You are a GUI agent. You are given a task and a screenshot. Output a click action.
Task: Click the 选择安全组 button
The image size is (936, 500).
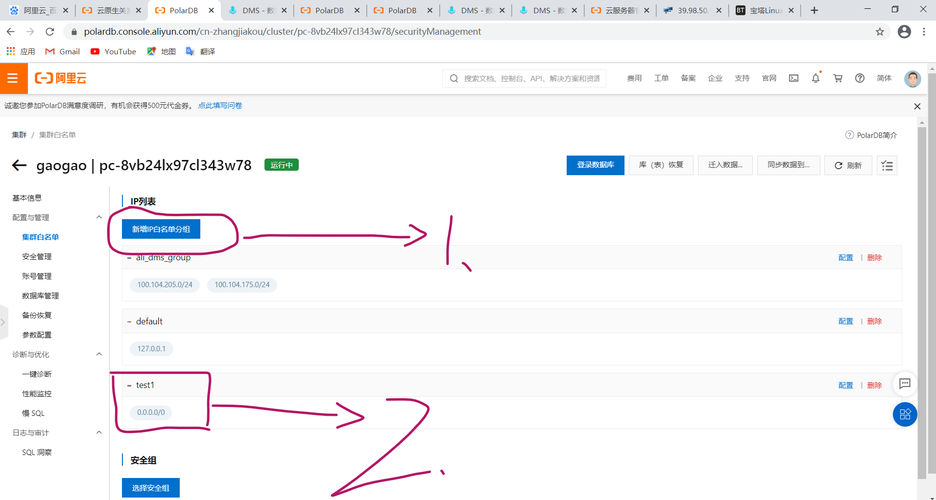coord(150,488)
